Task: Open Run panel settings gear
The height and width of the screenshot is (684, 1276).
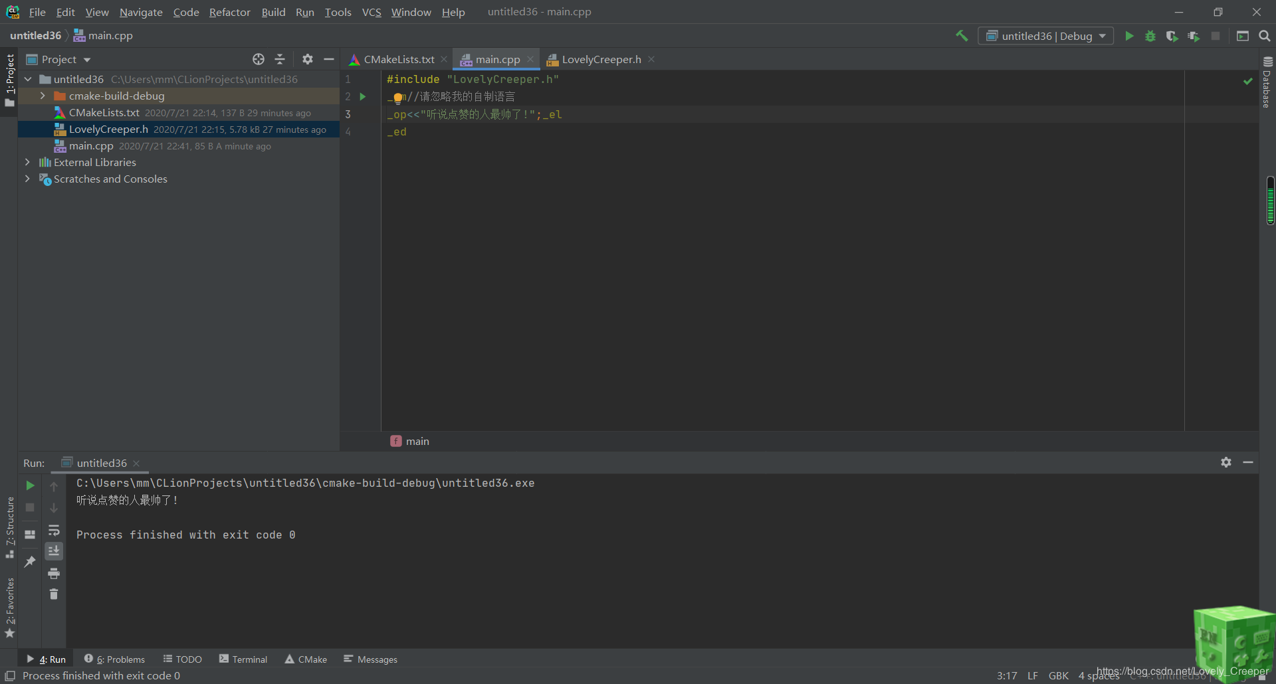Action: point(1226,462)
